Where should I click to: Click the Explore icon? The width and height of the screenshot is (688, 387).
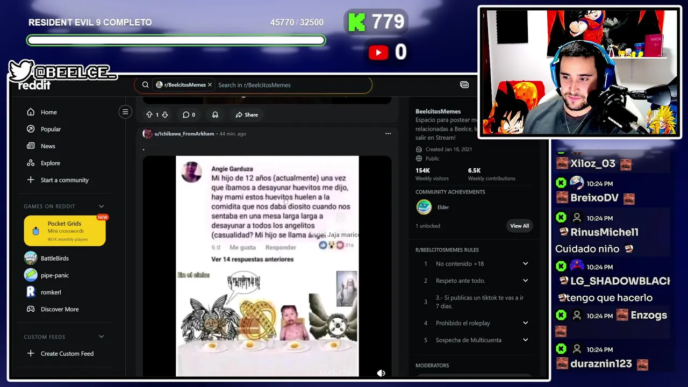coord(31,163)
